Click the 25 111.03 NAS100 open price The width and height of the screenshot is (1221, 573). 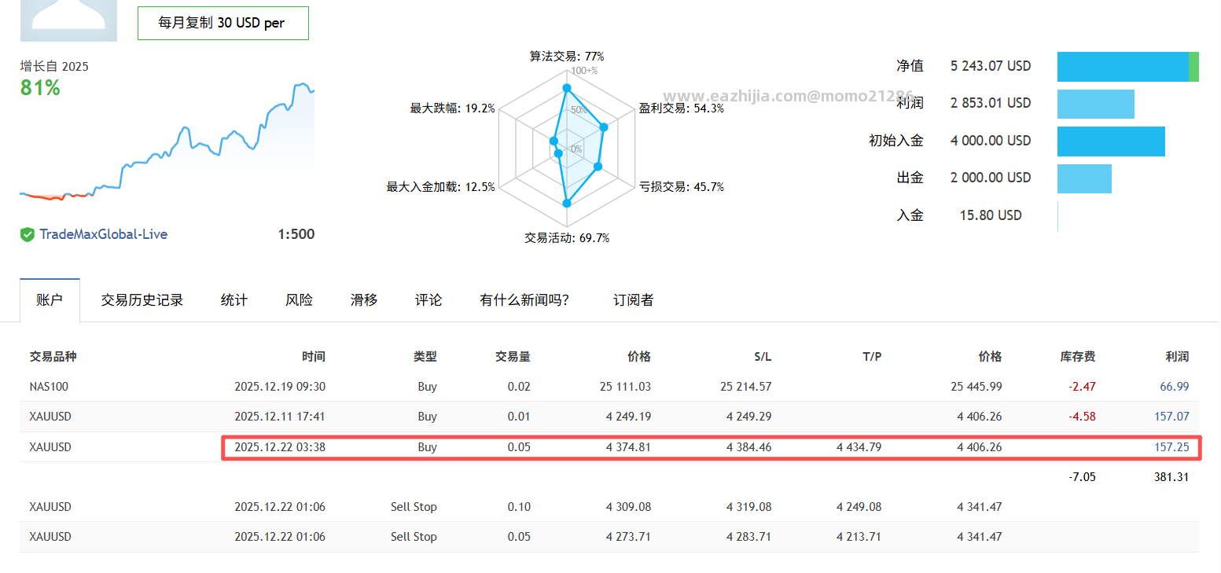tap(625, 387)
